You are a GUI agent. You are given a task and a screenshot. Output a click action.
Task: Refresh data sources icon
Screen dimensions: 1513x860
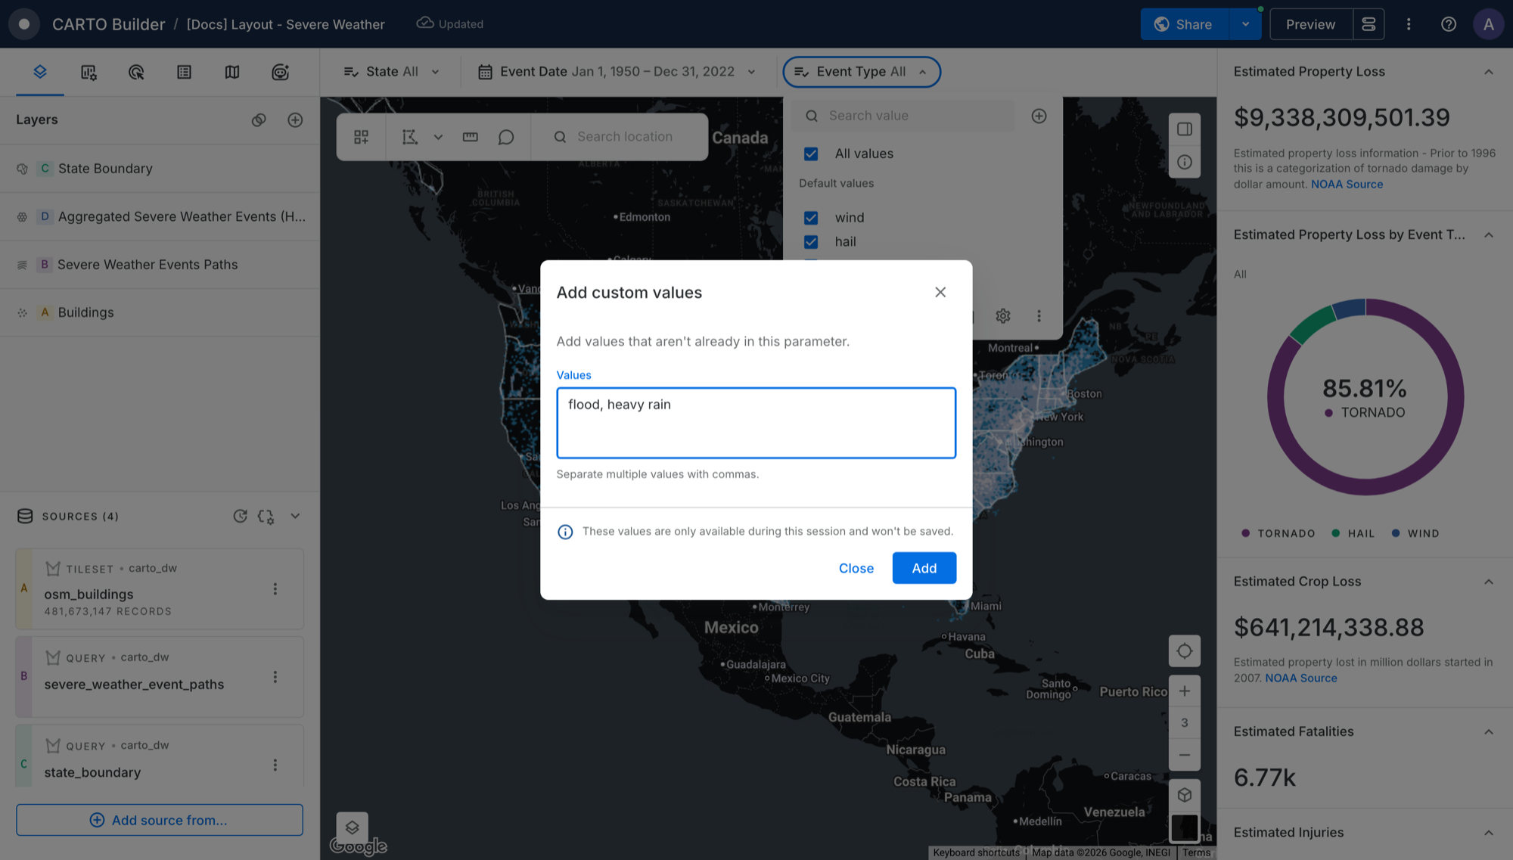(x=240, y=516)
